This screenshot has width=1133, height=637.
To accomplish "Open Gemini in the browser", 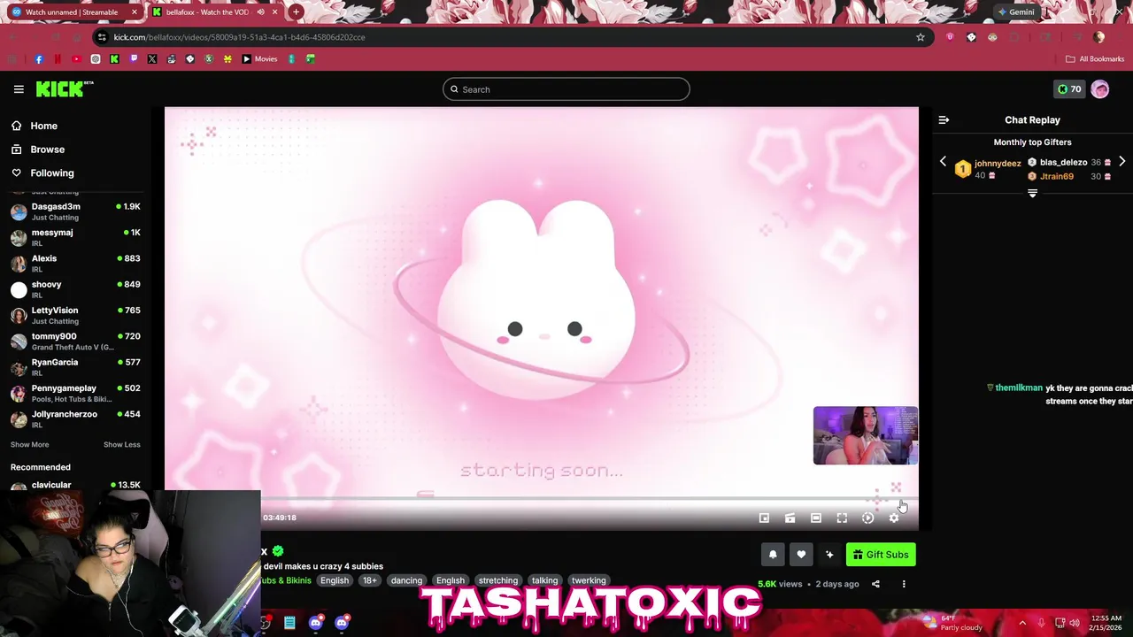I will [x=1015, y=12].
